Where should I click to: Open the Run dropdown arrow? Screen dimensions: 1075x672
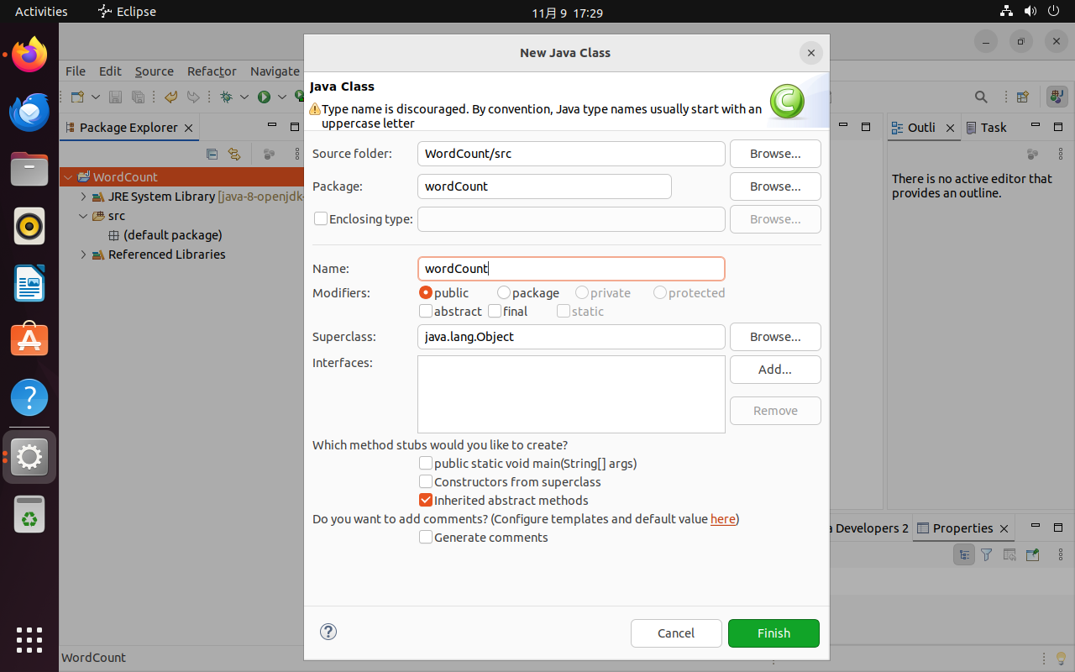[x=282, y=97]
